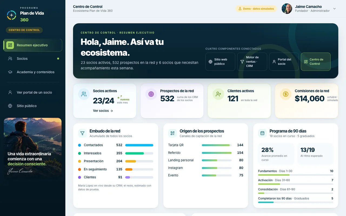Click the Contactados blue progress bar

click(x=139, y=145)
